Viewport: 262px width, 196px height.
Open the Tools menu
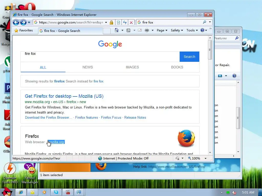pos(192,30)
